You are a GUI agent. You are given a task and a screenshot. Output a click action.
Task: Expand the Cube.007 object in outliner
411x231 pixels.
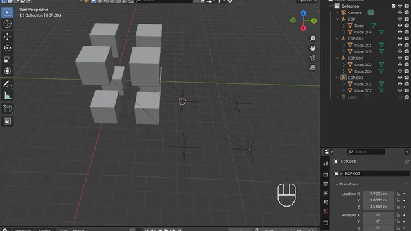[x=344, y=90]
